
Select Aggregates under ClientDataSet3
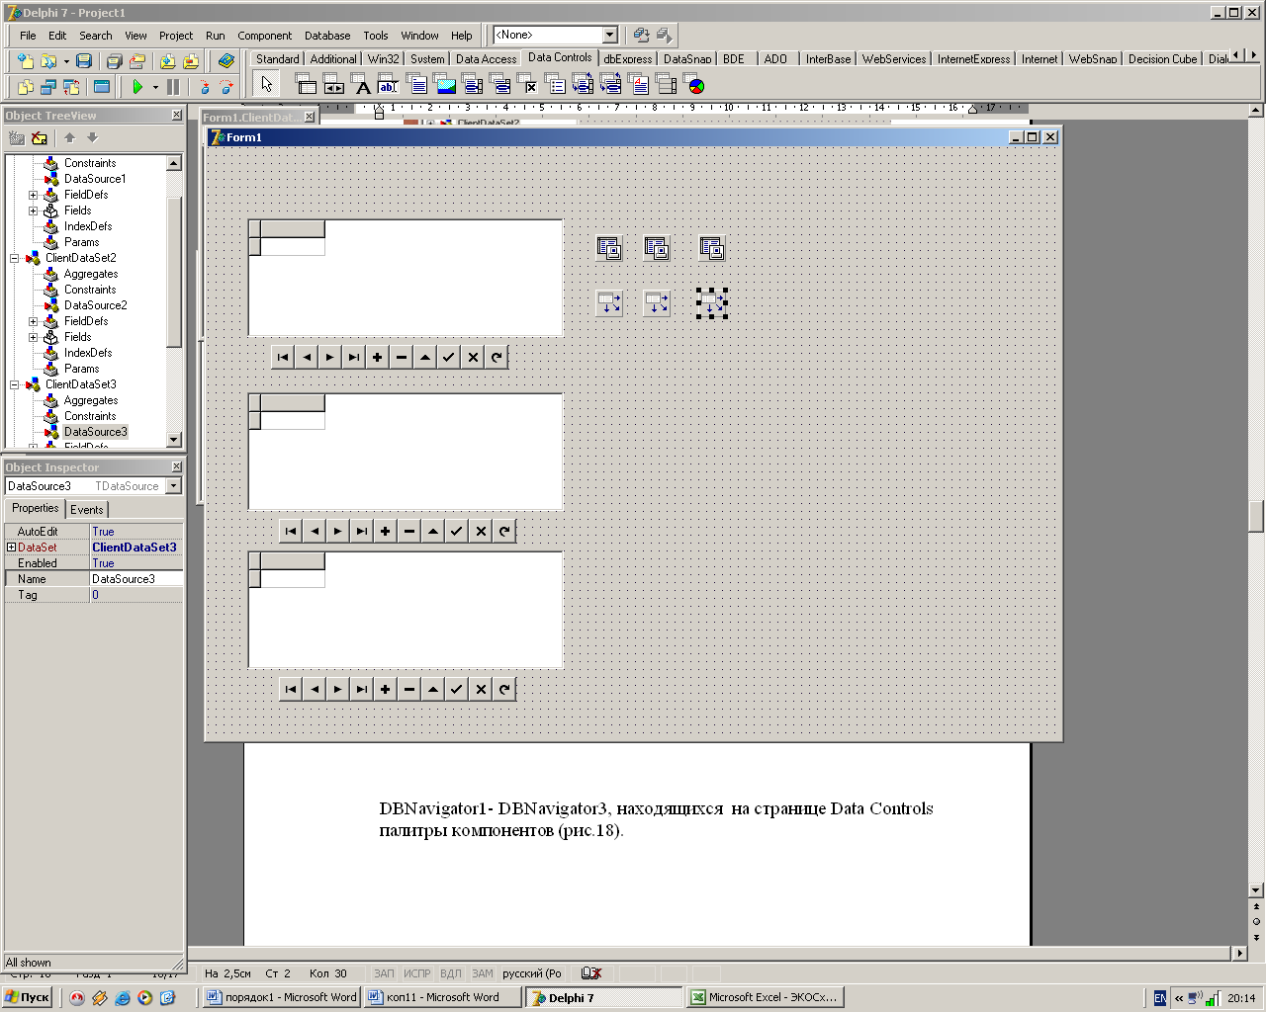[91, 400]
